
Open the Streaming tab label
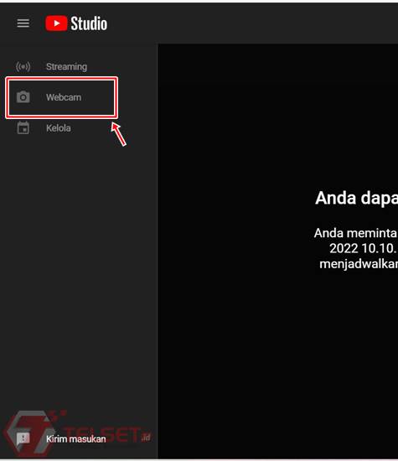click(x=66, y=67)
